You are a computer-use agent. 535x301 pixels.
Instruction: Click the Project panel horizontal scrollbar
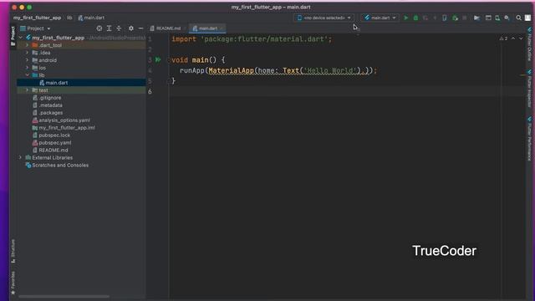pos(64,296)
